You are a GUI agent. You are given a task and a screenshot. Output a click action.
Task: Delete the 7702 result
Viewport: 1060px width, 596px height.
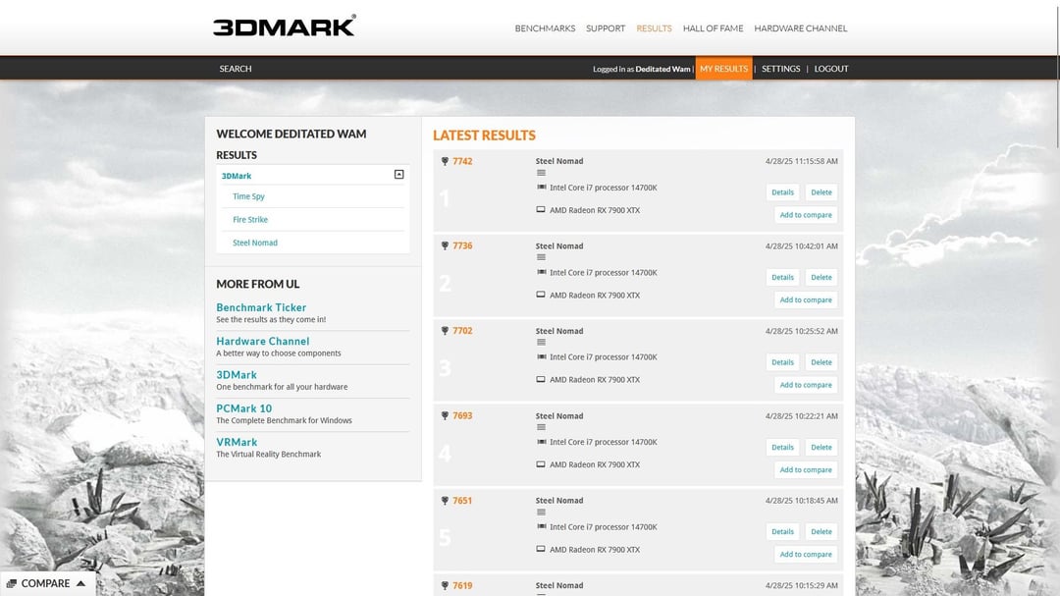(x=821, y=362)
